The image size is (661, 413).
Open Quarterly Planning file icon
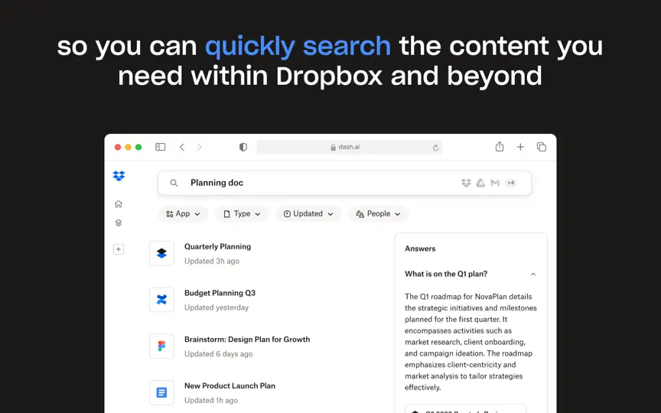point(162,253)
